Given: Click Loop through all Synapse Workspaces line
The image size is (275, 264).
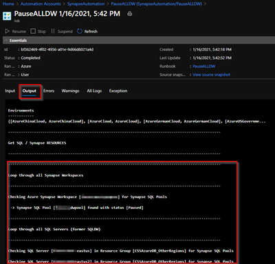Looking at the screenshot, I should [x=45, y=175].
